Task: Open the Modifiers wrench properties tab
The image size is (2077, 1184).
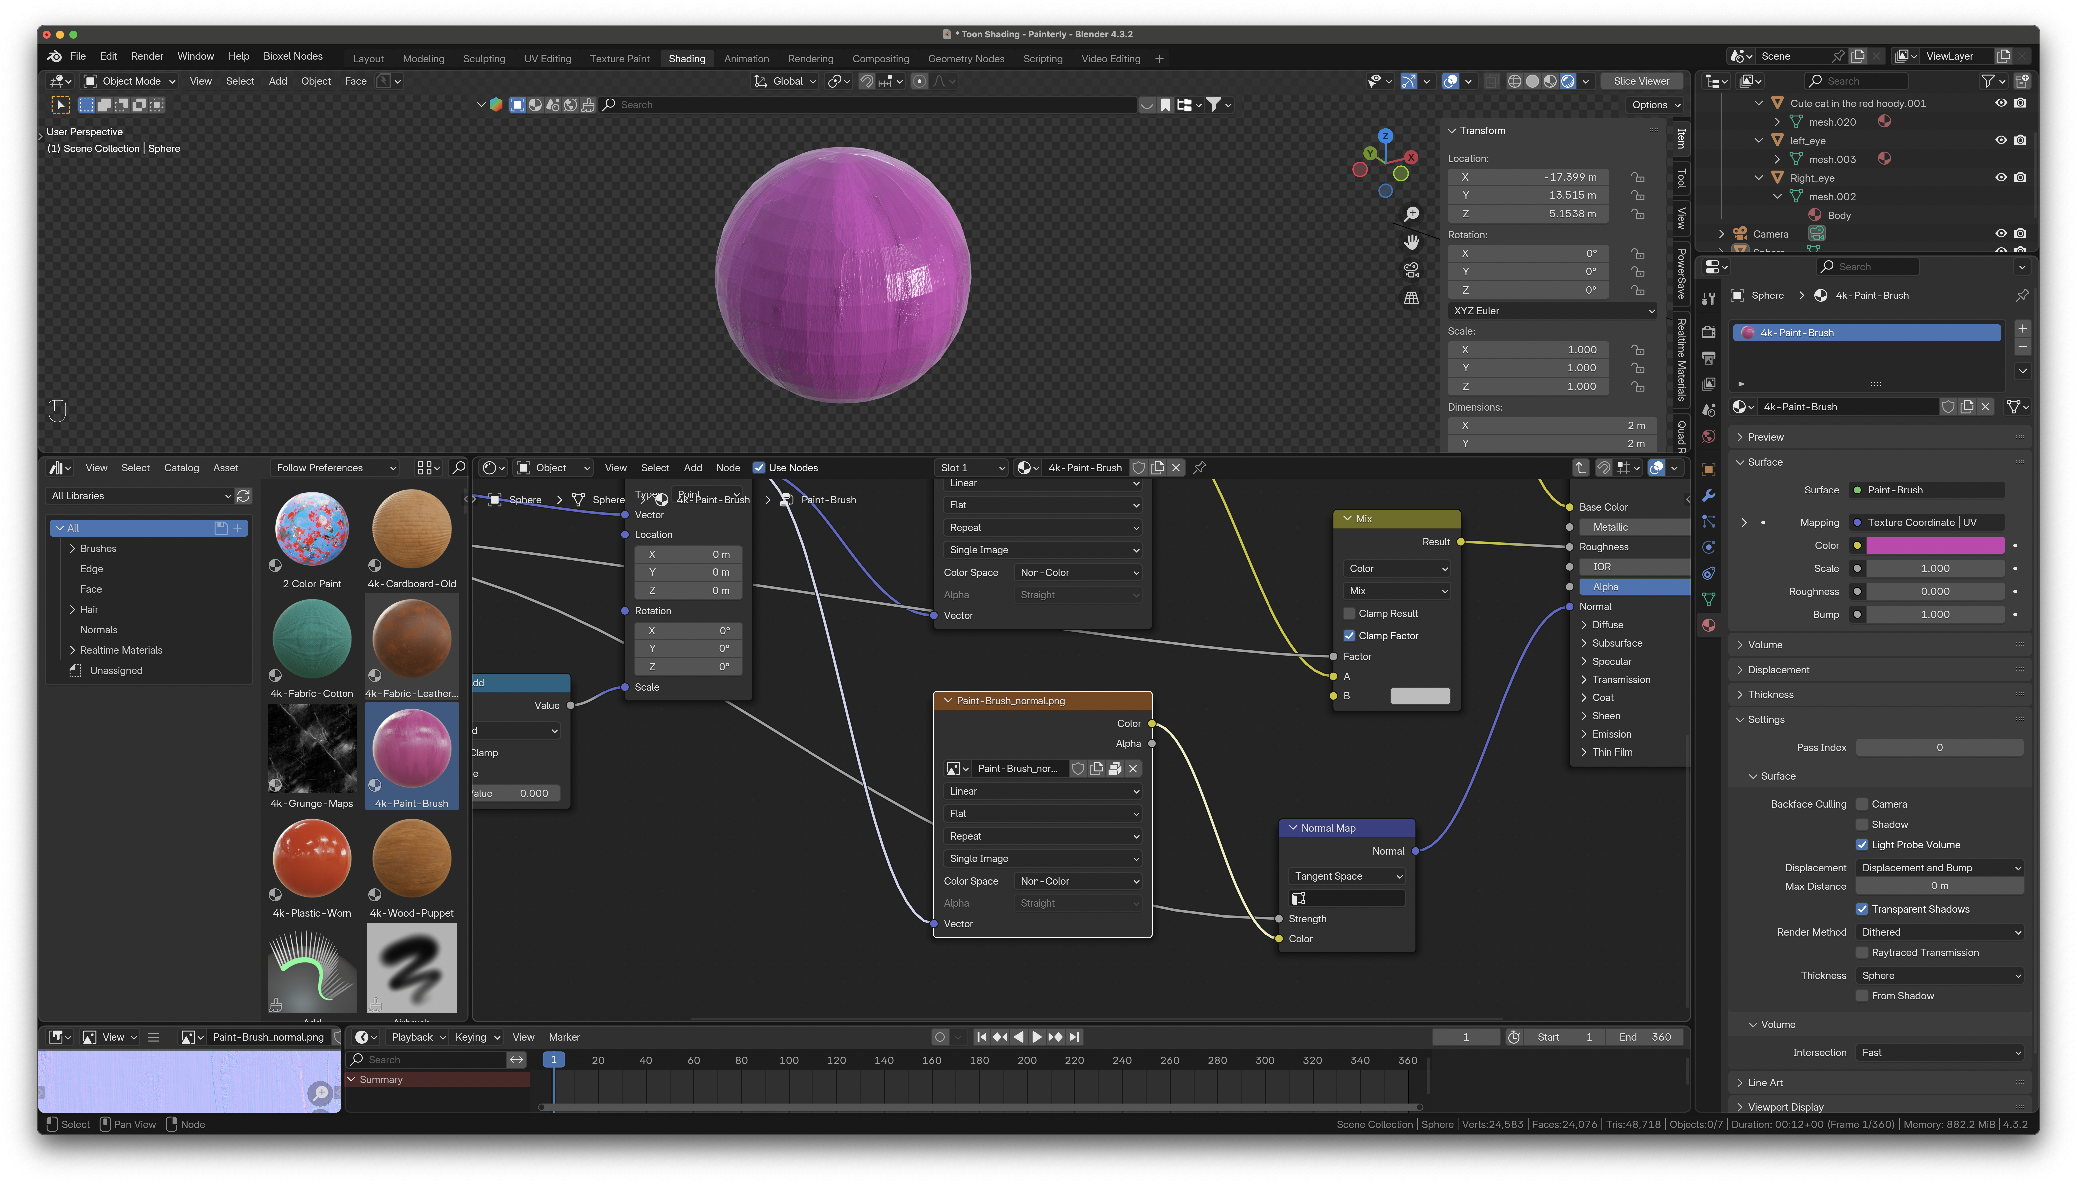Action: pos(1709,495)
